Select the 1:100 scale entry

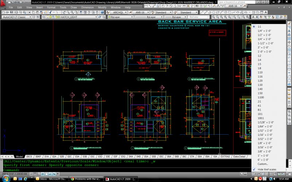click(261, 97)
